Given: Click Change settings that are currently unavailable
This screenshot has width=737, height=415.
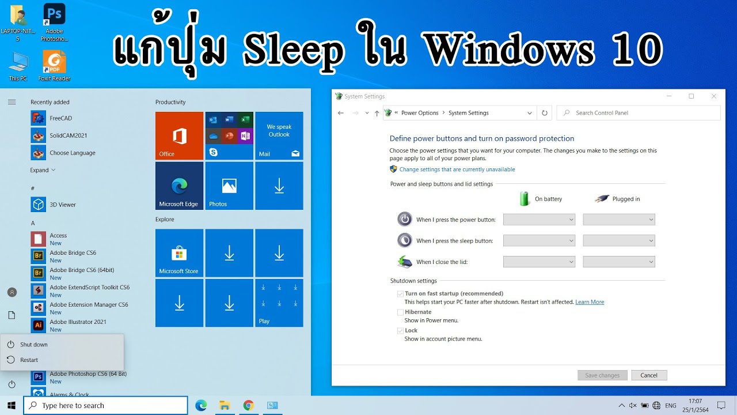Looking at the screenshot, I should pyautogui.click(x=457, y=169).
